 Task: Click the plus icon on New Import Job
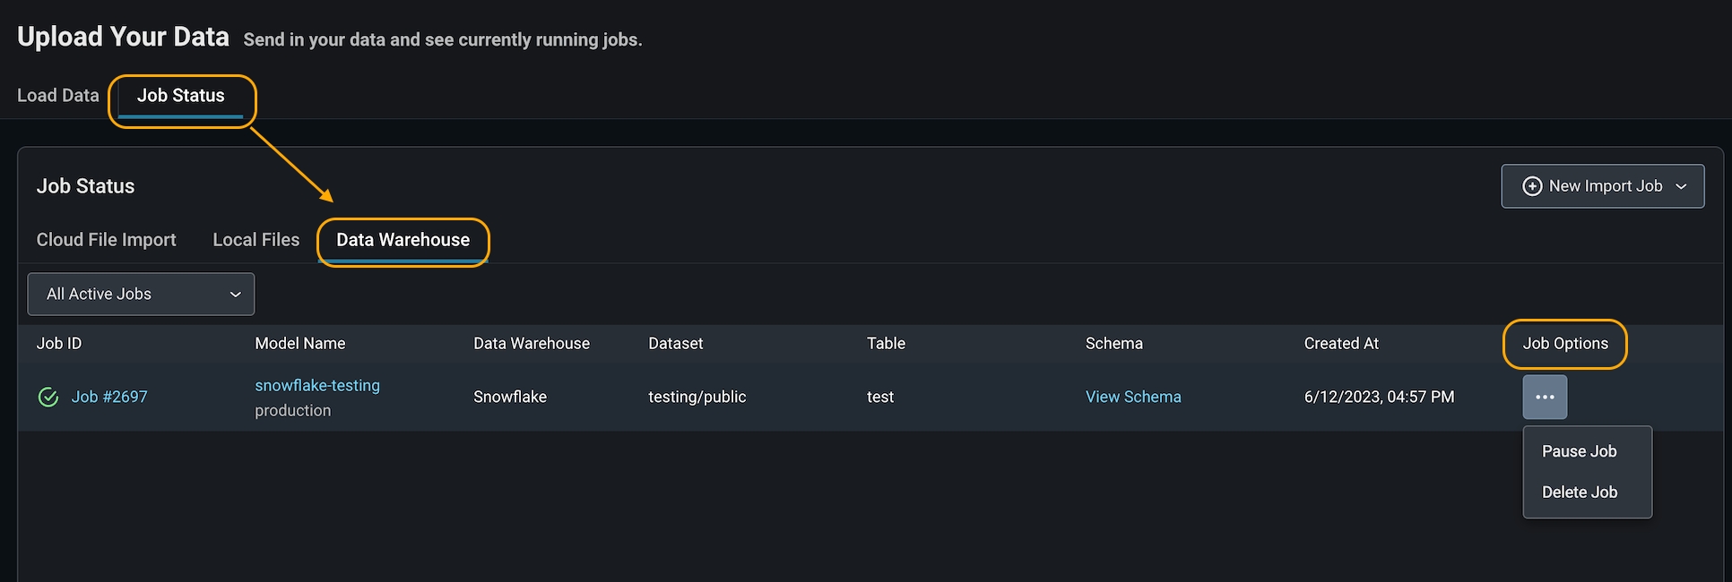[x=1532, y=186]
